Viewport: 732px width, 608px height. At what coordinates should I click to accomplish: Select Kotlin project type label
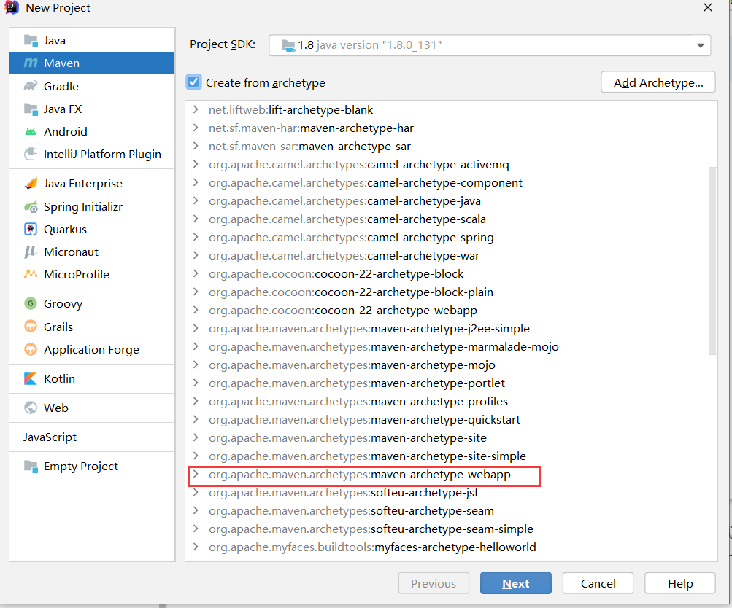coord(59,378)
